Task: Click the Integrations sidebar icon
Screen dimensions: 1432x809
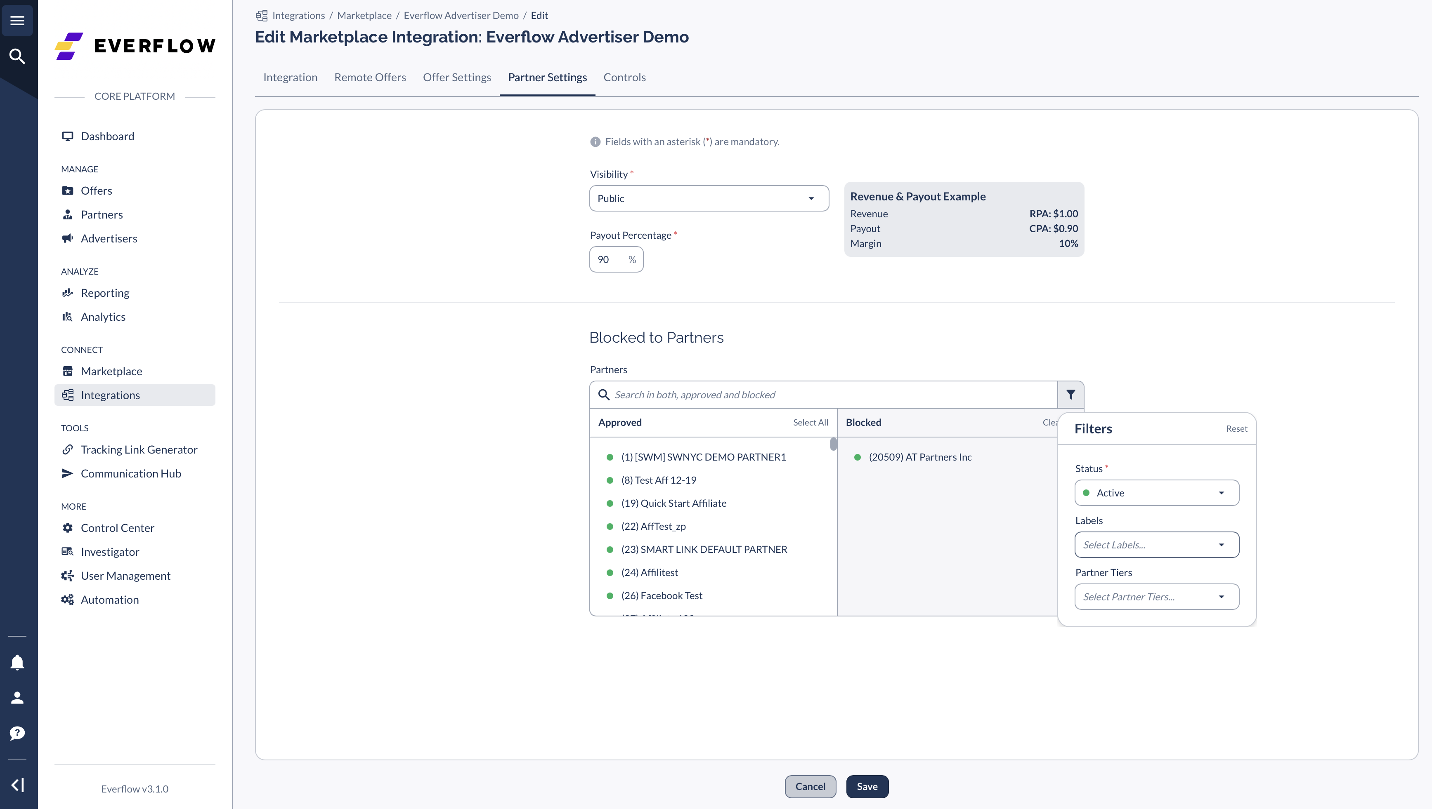Action: [67, 395]
